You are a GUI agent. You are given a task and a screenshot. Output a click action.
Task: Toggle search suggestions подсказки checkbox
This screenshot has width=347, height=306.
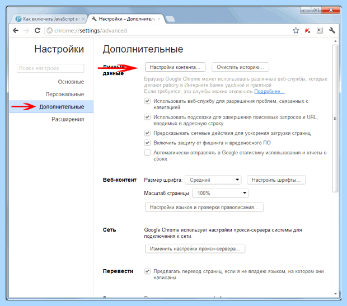147,117
